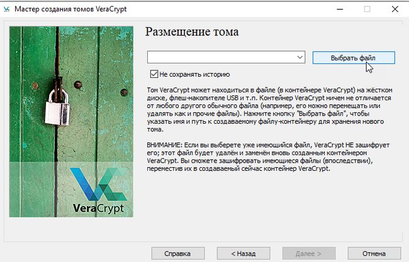Click the padlock door image
This screenshot has height=262, width=409.
[x=71, y=122]
